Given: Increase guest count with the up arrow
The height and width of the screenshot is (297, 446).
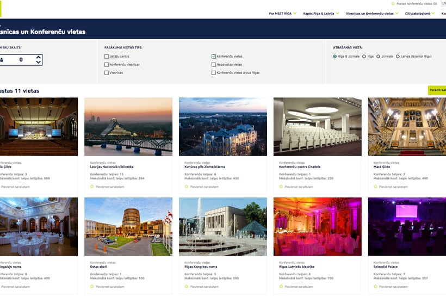Looking at the screenshot, I should tap(39, 57).
